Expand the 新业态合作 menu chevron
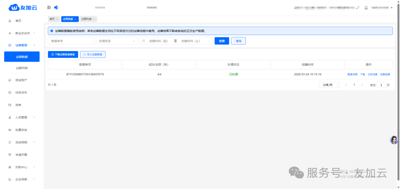 pyautogui.click(x=34, y=33)
